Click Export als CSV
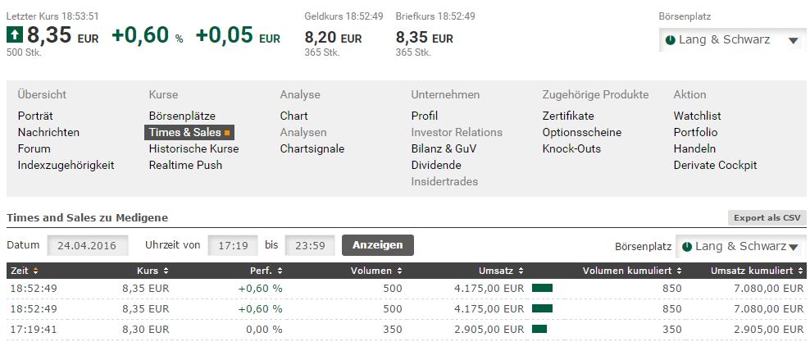 coord(767,218)
